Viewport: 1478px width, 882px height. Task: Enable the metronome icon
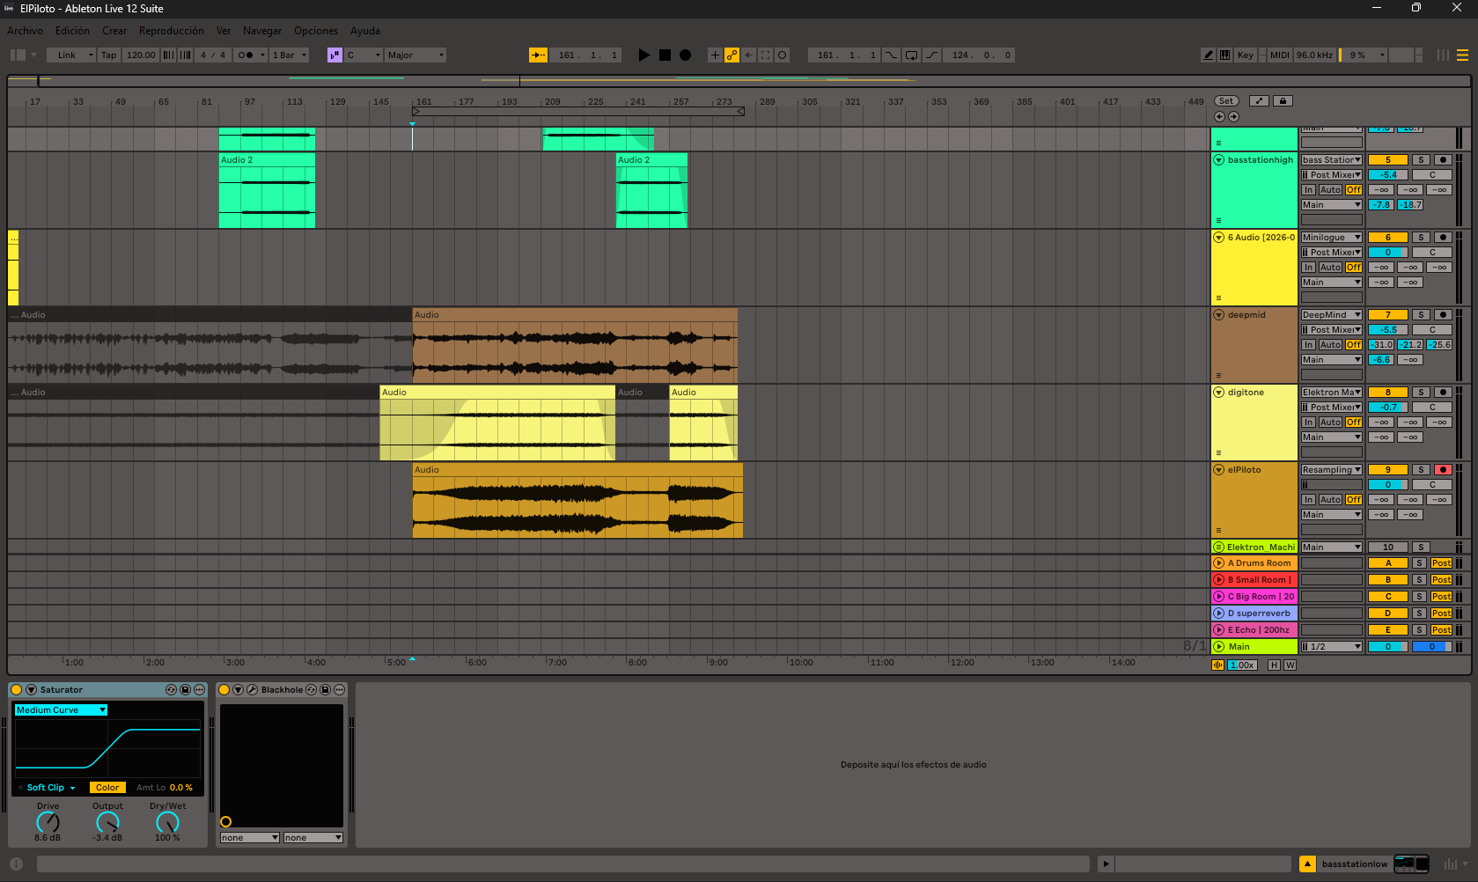246,55
